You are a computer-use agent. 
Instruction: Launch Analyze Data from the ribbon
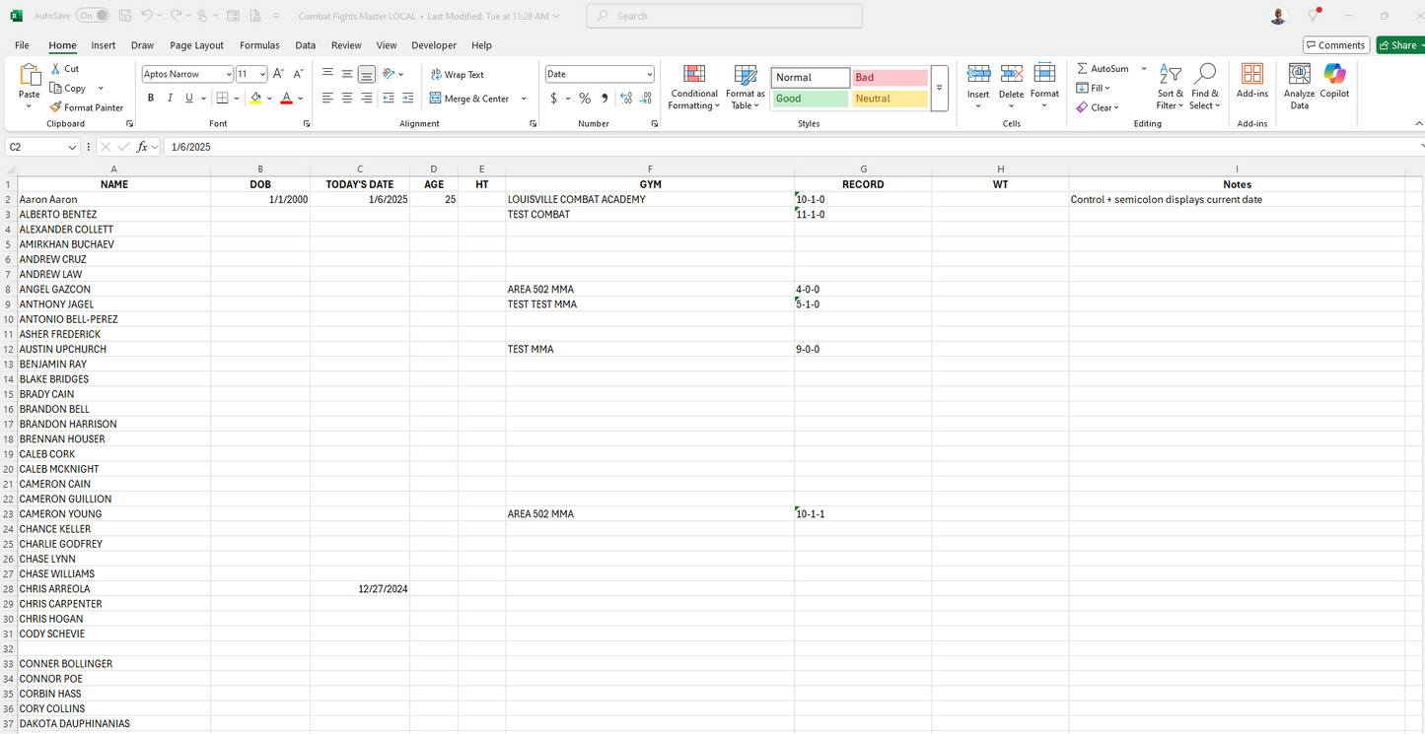pos(1299,87)
